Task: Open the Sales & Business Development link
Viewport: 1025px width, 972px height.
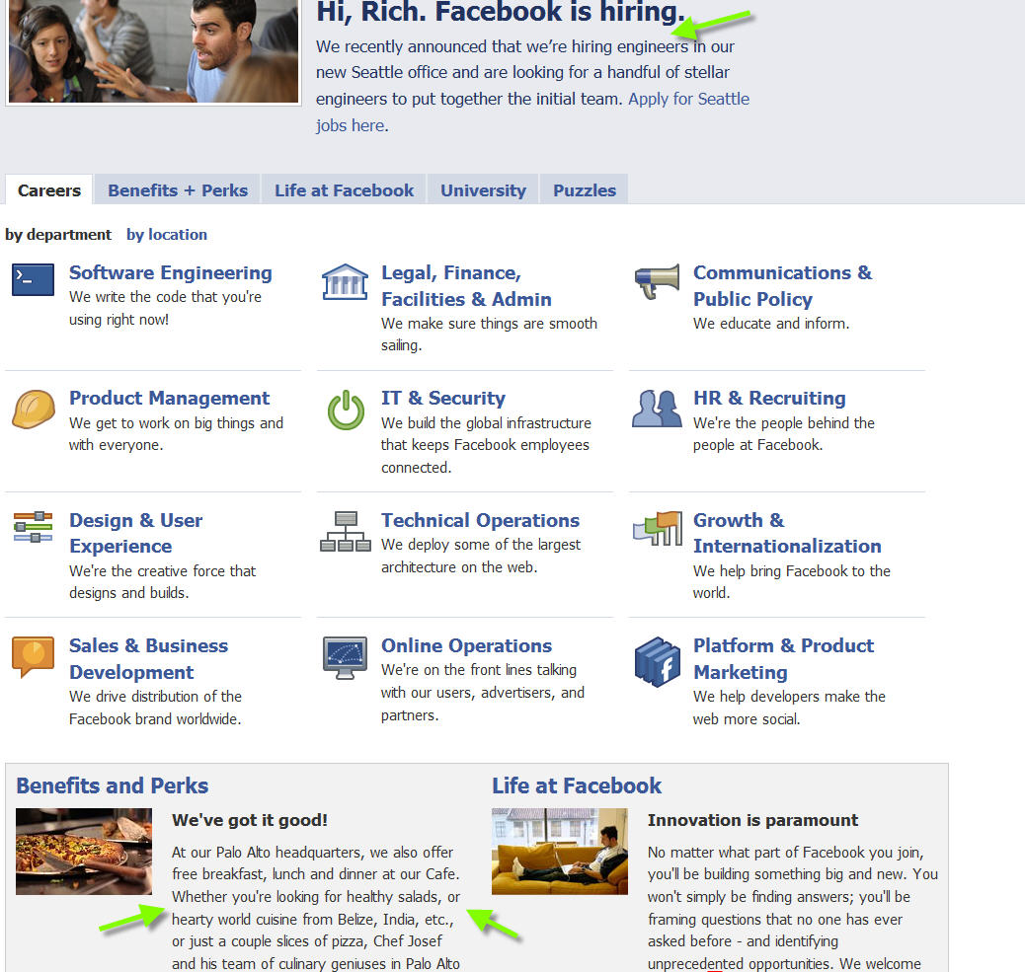Action: pos(148,658)
